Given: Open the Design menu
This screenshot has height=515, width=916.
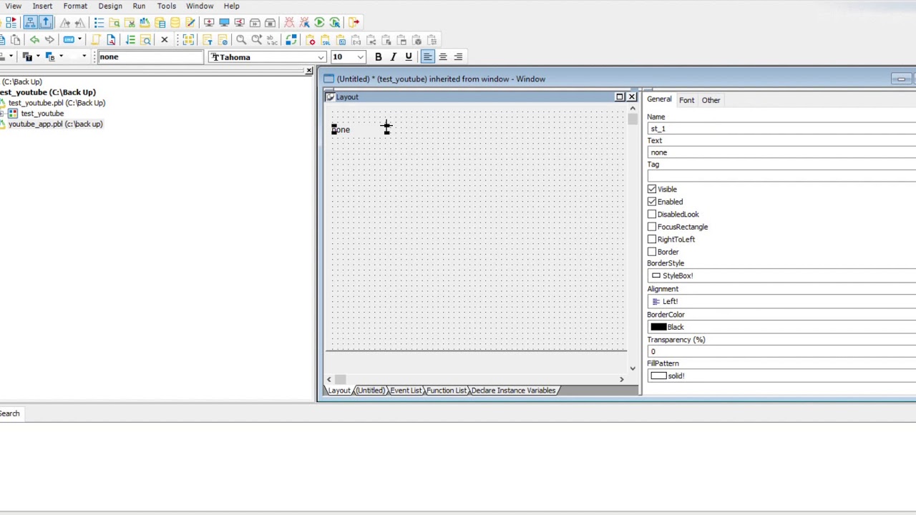Looking at the screenshot, I should click(110, 6).
